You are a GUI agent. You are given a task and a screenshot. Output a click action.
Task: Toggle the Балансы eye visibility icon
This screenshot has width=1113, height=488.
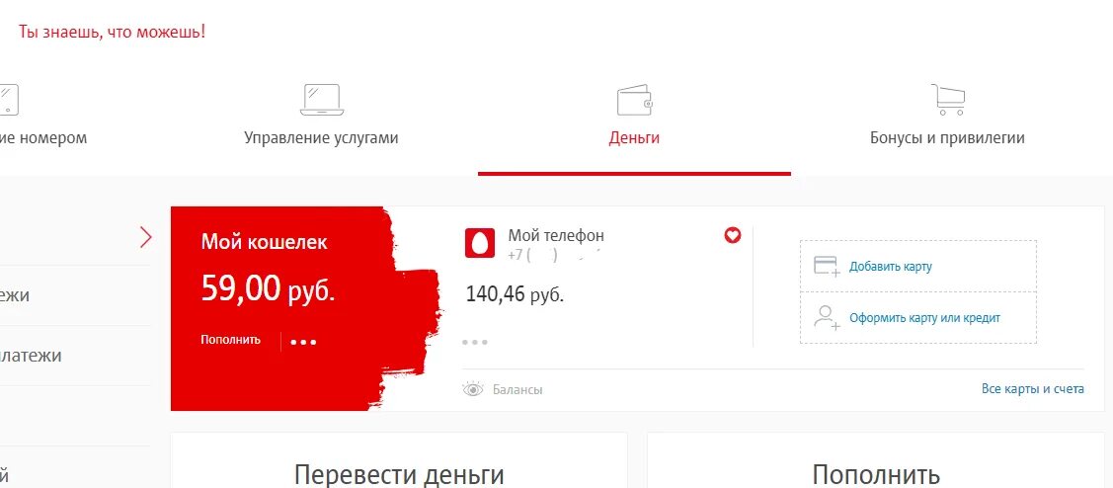coord(473,389)
